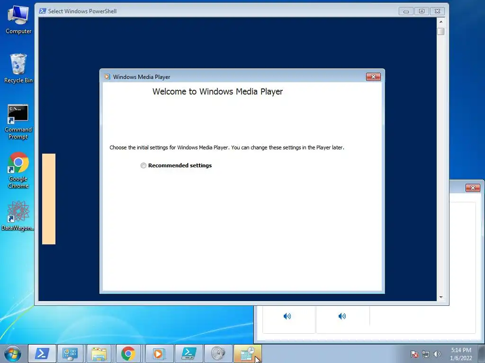Click the Windows Media Player title bar icon
Viewport: 485px width, 363px height.
[107, 77]
